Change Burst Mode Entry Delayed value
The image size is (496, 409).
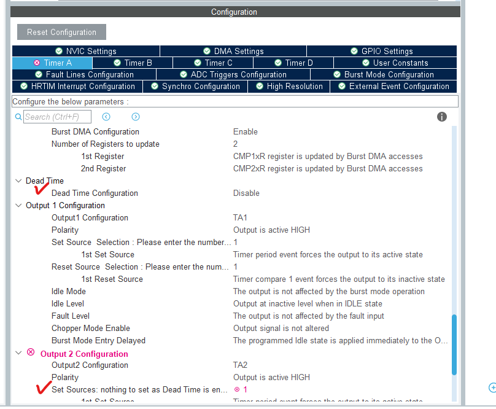[340, 341]
